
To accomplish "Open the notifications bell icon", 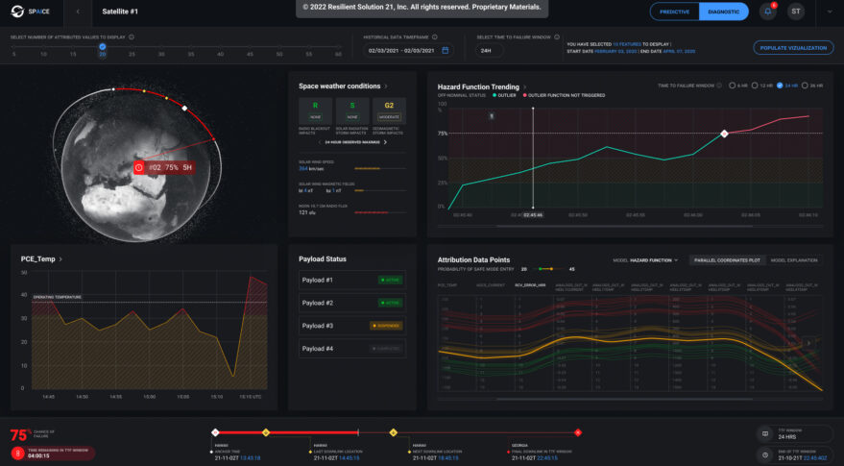I will pos(768,12).
